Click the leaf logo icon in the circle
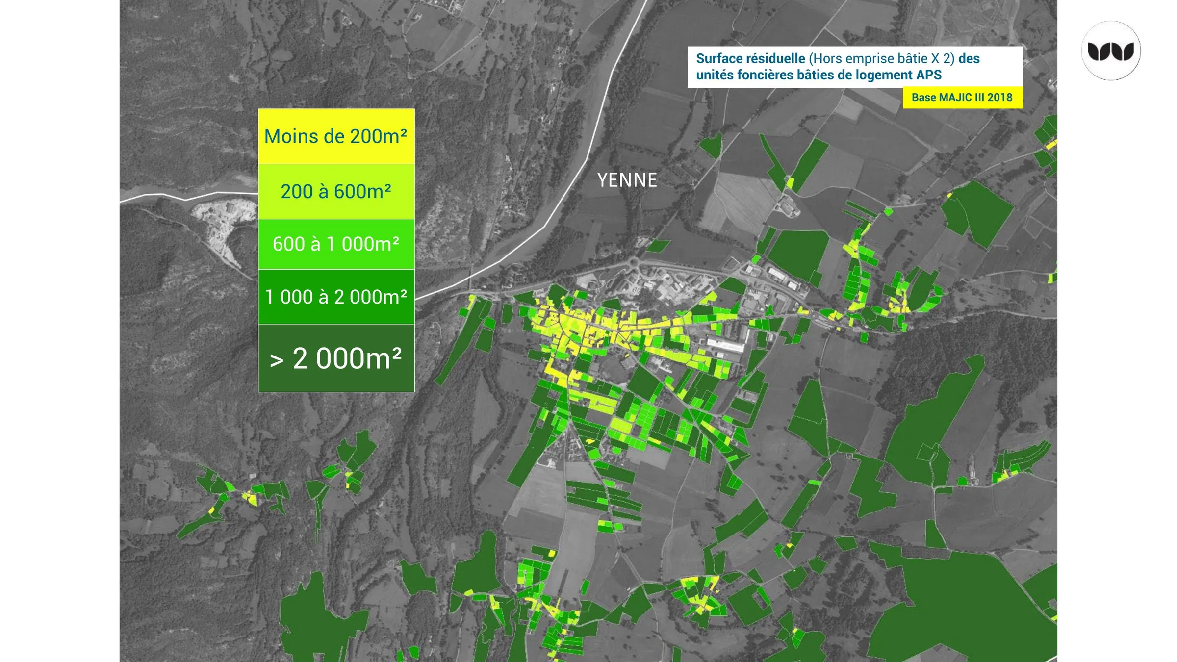 click(1111, 51)
